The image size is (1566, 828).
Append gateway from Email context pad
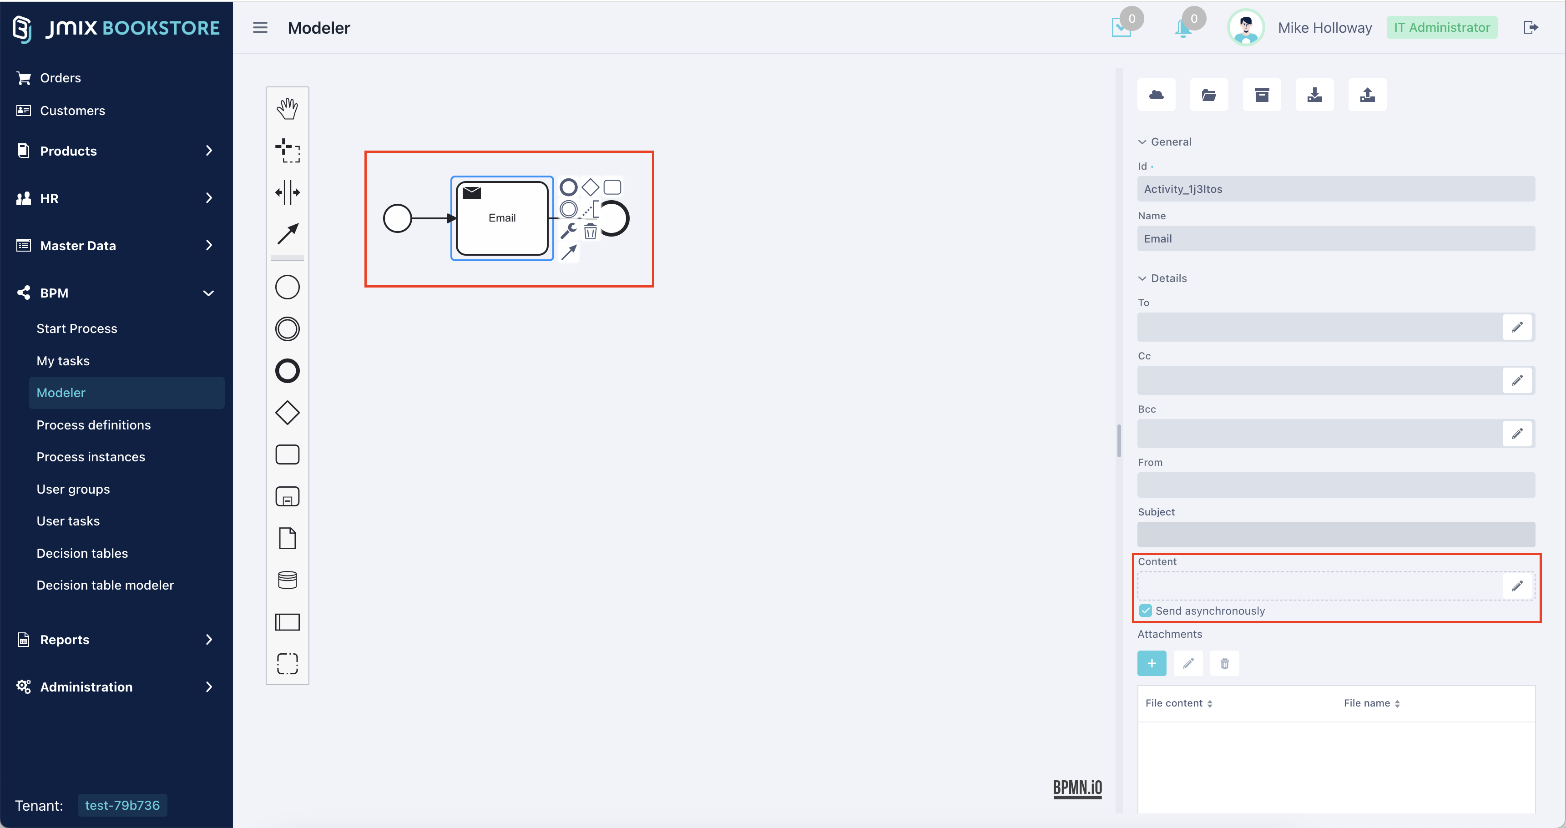(x=590, y=187)
